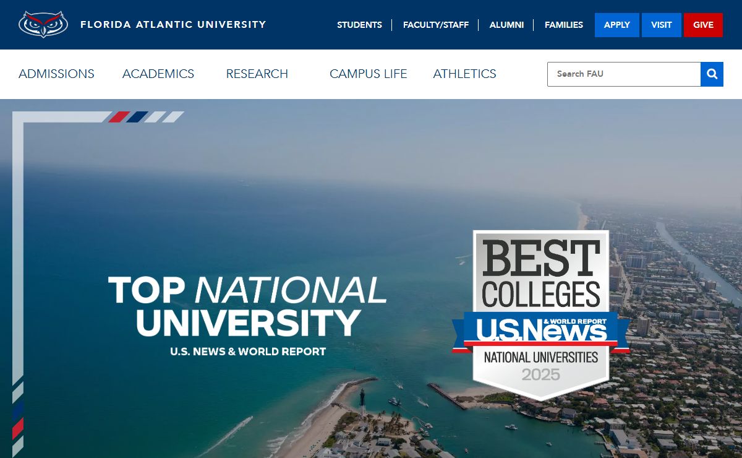
Task: Open the Families link
Action: coord(564,25)
